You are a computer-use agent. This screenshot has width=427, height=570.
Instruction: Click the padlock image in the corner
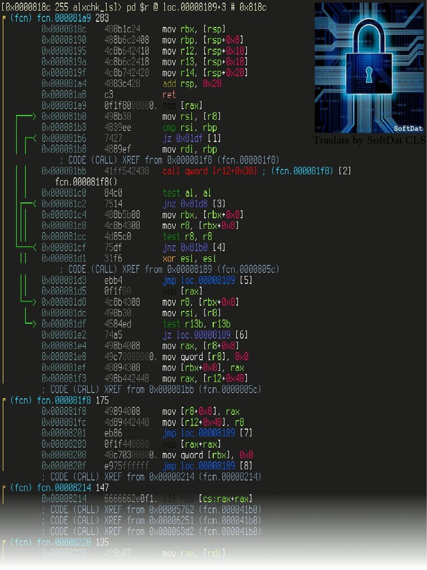point(369,67)
